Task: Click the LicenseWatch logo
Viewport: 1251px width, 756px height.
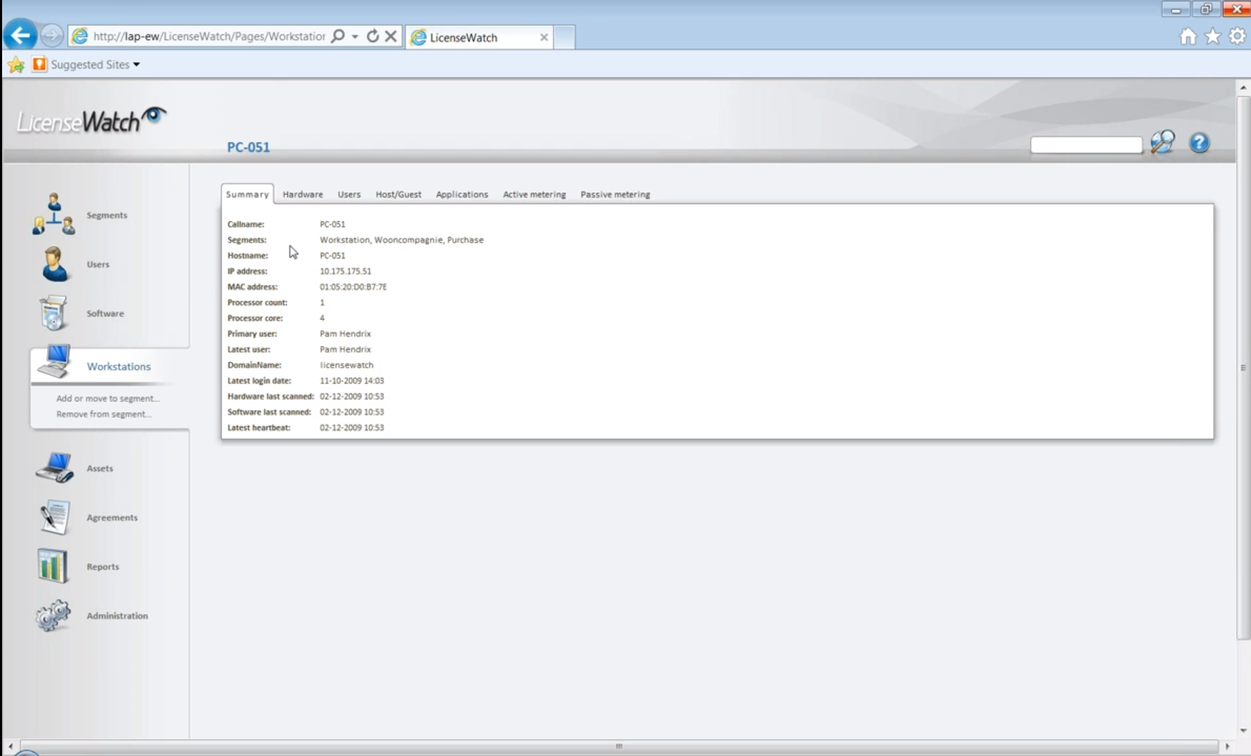Action: point(91,120)
